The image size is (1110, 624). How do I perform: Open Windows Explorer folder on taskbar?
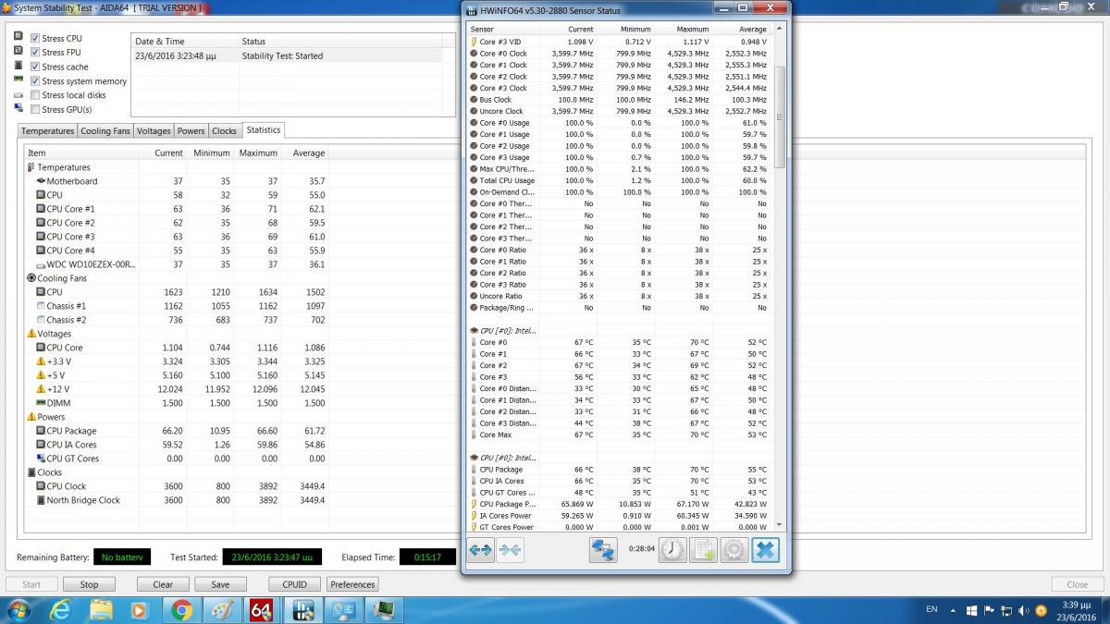click(101, 610)
